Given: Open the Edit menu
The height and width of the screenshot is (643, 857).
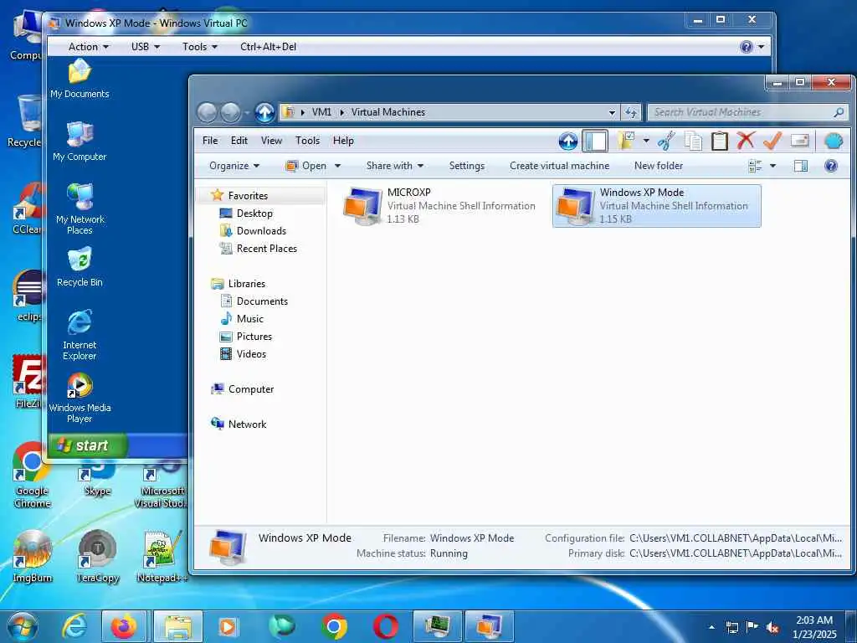Looking at the screenshot, I should [239, 141].
